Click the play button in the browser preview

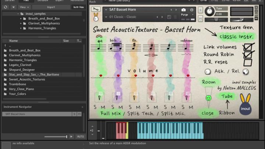click(x=71, y=136)
